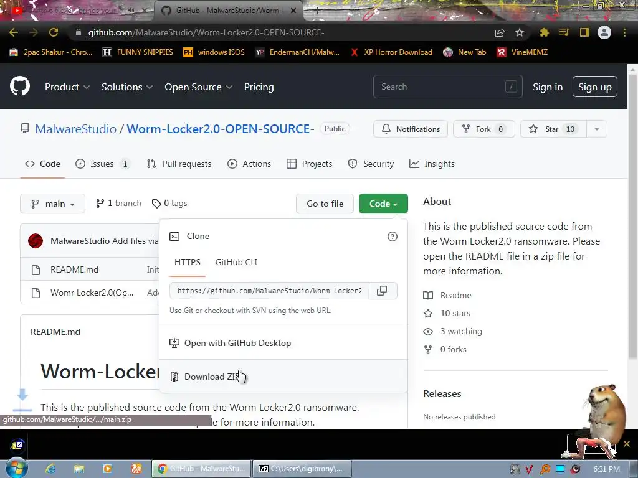Open the Star list dropdown arrow

[x=596, y=129]
